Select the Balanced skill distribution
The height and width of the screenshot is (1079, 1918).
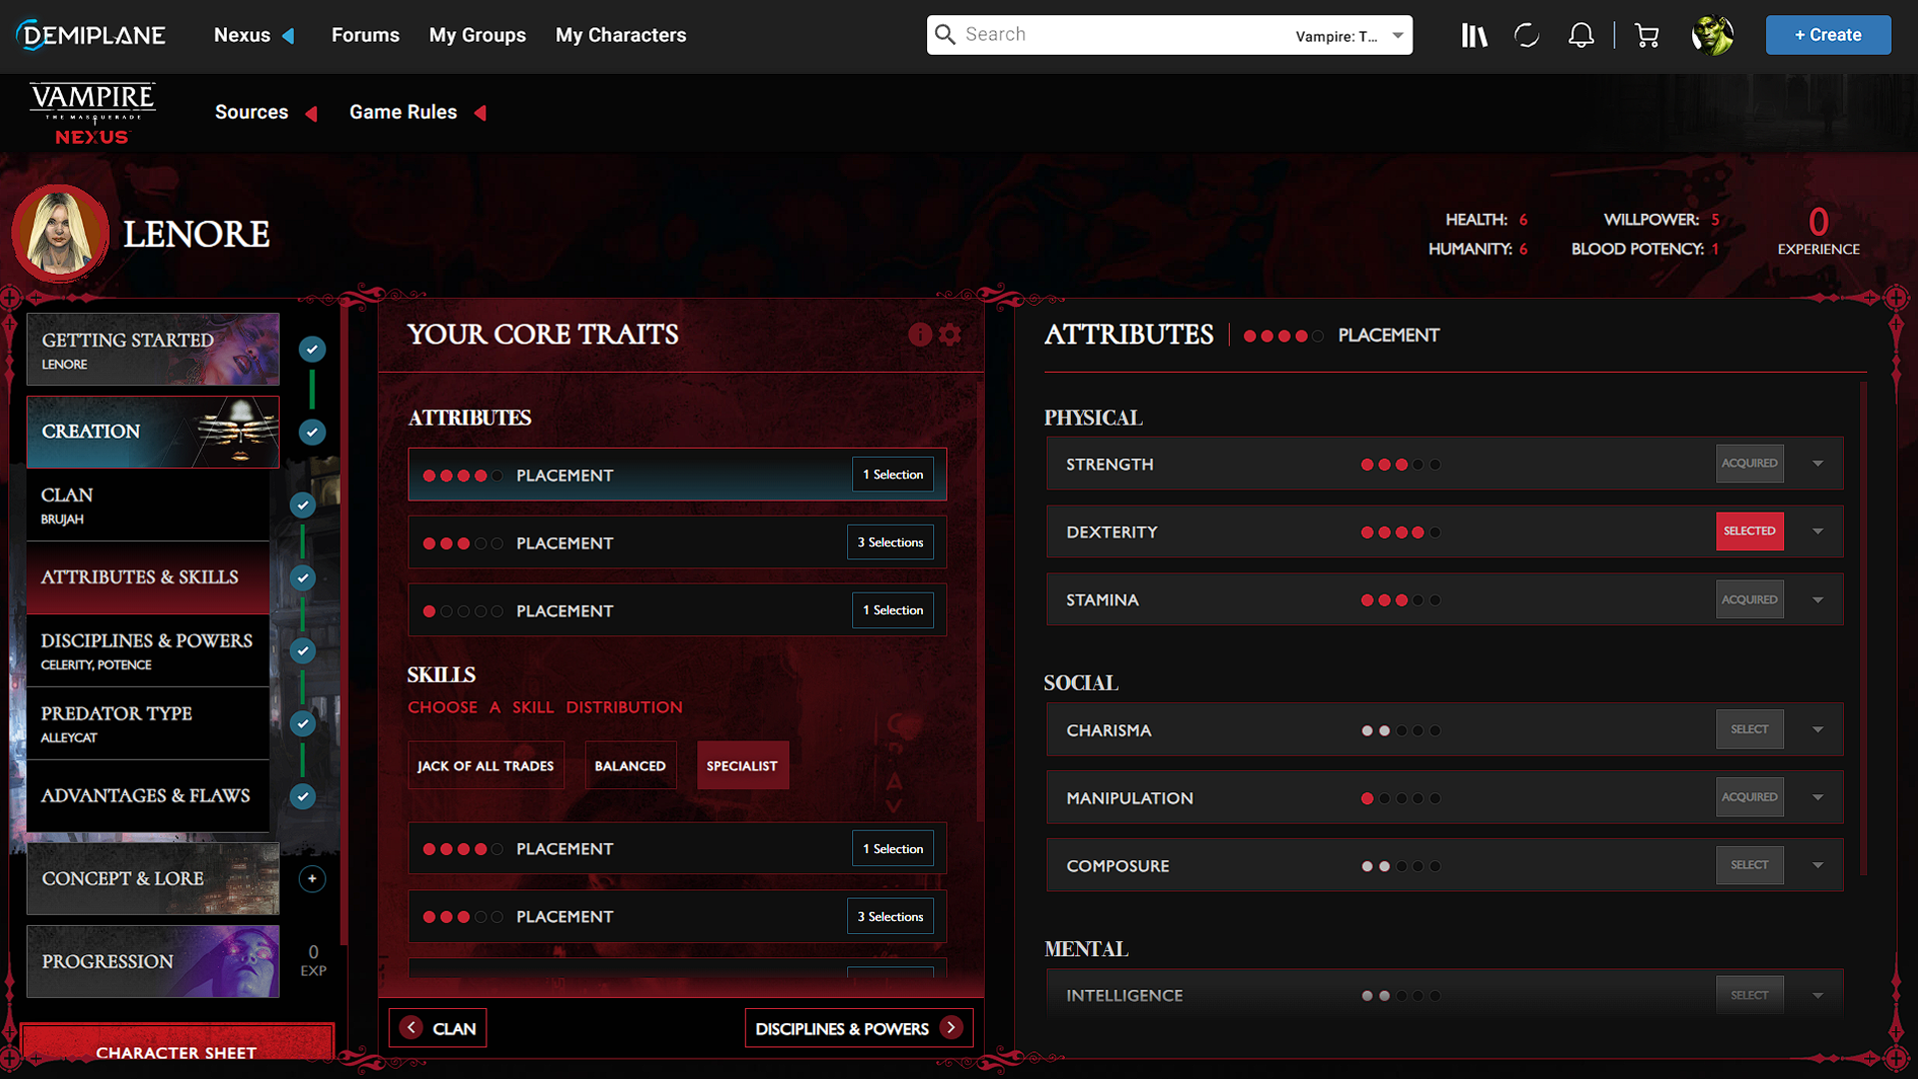(x=629, y=765)
